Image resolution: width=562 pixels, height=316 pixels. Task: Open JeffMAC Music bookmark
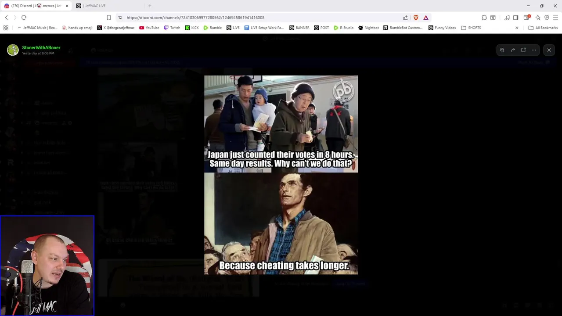pyautogui.click(x=37, y=28)
